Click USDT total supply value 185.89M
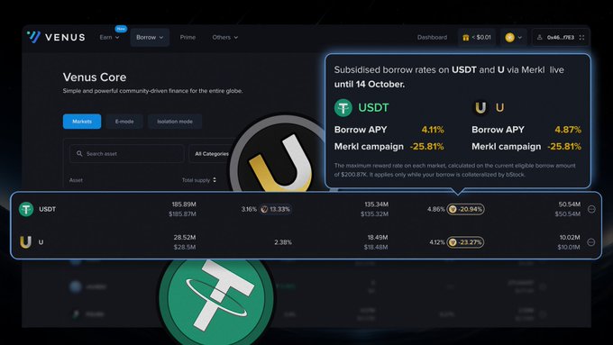 (x=184, y=204)
